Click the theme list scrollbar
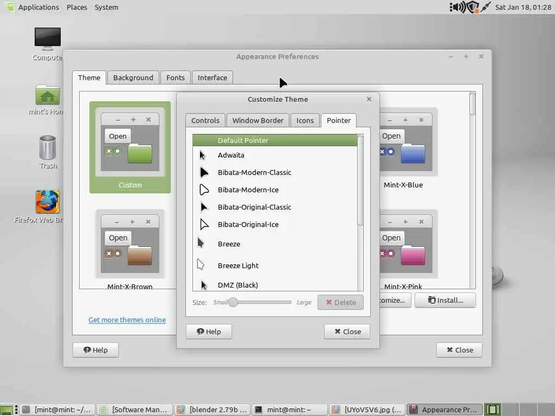The width and height of the screenshot is (555, 416). tap(472, 103)
